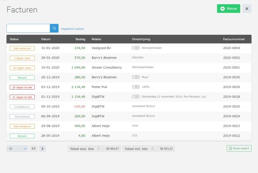Sort by the Status column header
Image resolution: width=258 pixels, height=173 pixels.
click(14, 39)
